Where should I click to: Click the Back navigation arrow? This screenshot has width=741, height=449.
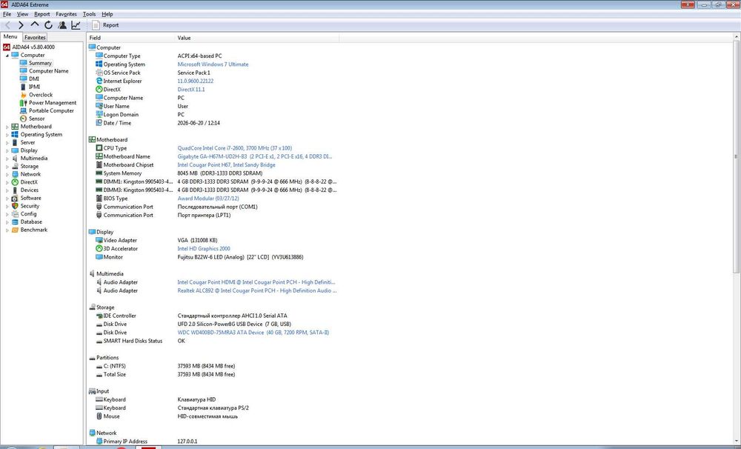click(x=7, y=25)
